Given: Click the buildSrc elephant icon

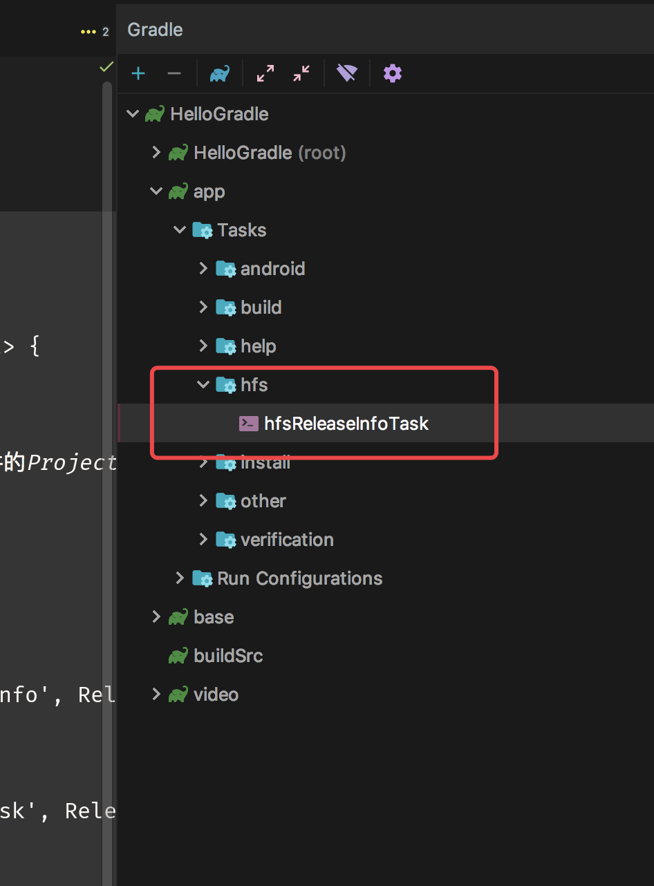Looking at the screenshot, I should pos(178,656).
